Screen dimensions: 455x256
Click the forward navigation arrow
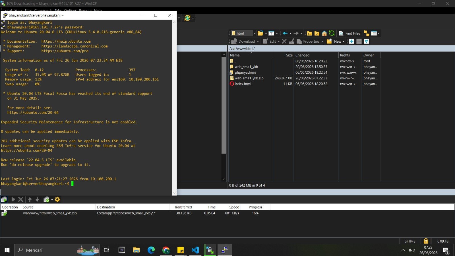296,33
